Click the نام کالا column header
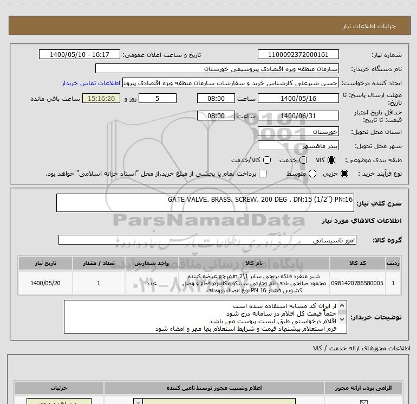Image resolution: width=417 pixels, height=404 pixels. (254, 263)
